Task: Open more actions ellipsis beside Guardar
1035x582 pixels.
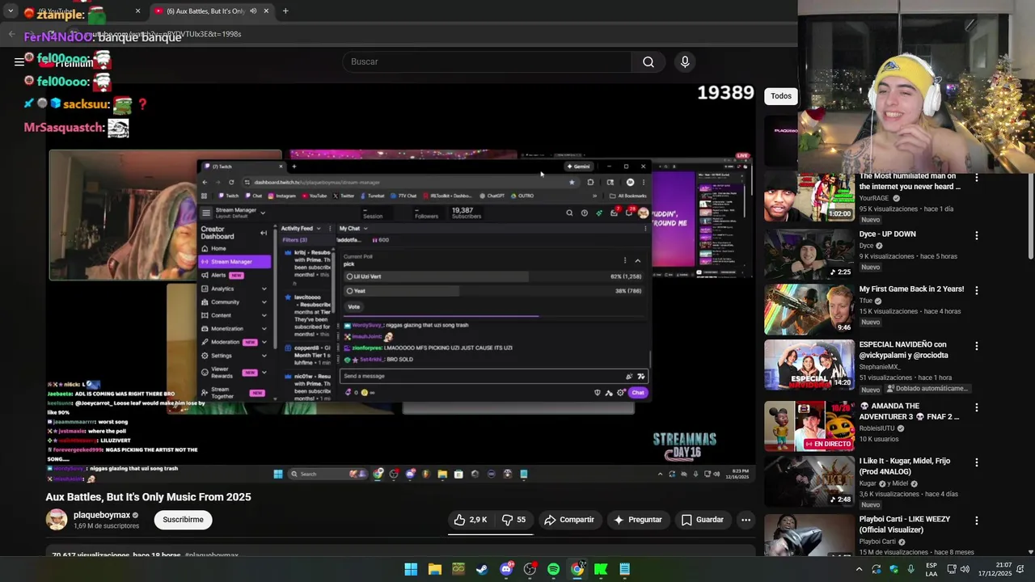Action: [746, 520]
